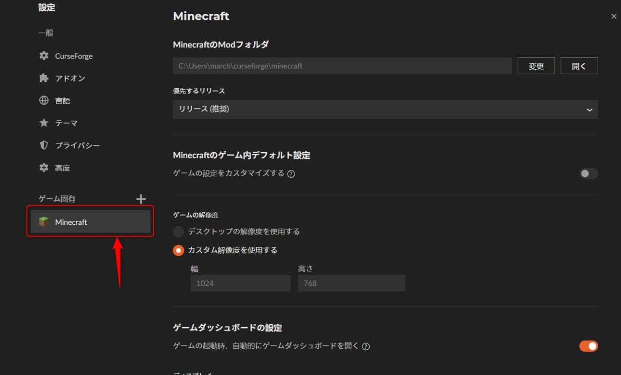621x375 pixels.
Task: Choose カスタム解像度を使用する option
Action: click(178, 250)
